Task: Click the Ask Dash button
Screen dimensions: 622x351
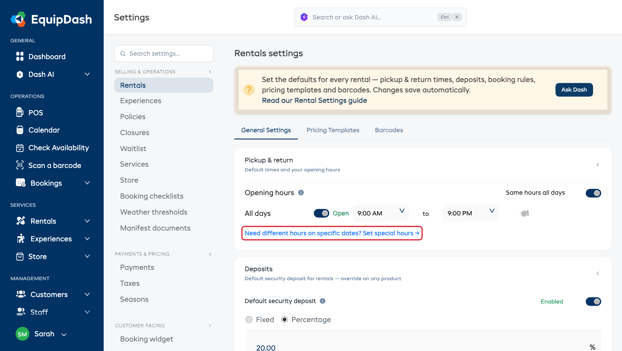Action: 574,90
